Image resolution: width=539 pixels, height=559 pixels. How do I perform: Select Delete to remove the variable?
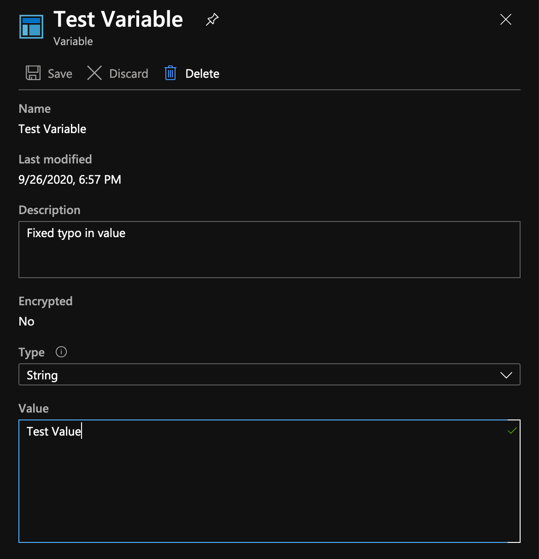point(202,74)
